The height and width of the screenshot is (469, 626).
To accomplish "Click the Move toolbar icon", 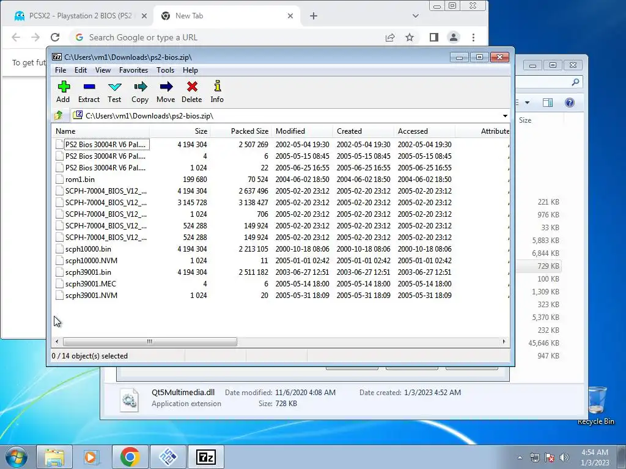I will (166, 92).
